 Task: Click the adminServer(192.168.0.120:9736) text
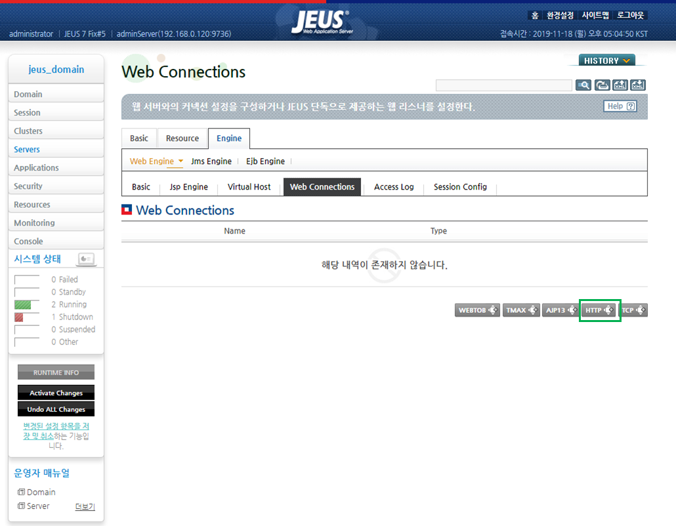point(174,34)
